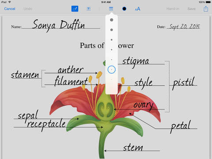Select the pen drawing tool
This screenshot has width=212, height=159.
point(75,9)
